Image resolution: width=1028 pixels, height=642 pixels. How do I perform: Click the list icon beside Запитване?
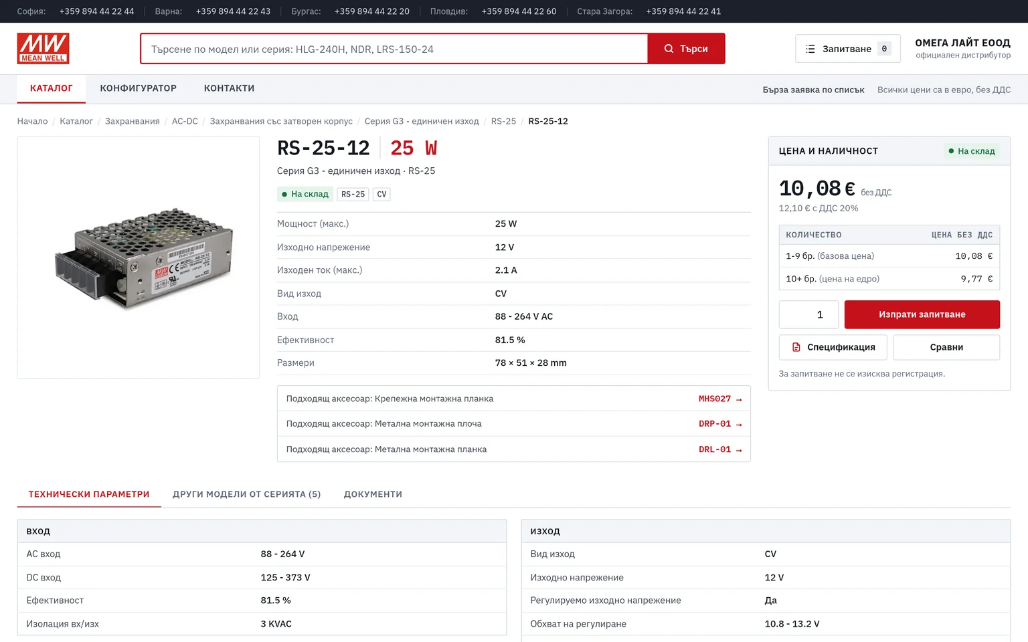coord(810,49)
